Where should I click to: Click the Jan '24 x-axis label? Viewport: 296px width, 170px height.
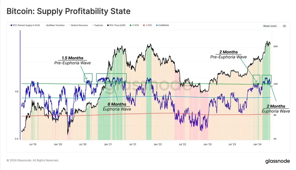(x=257, y=144)
